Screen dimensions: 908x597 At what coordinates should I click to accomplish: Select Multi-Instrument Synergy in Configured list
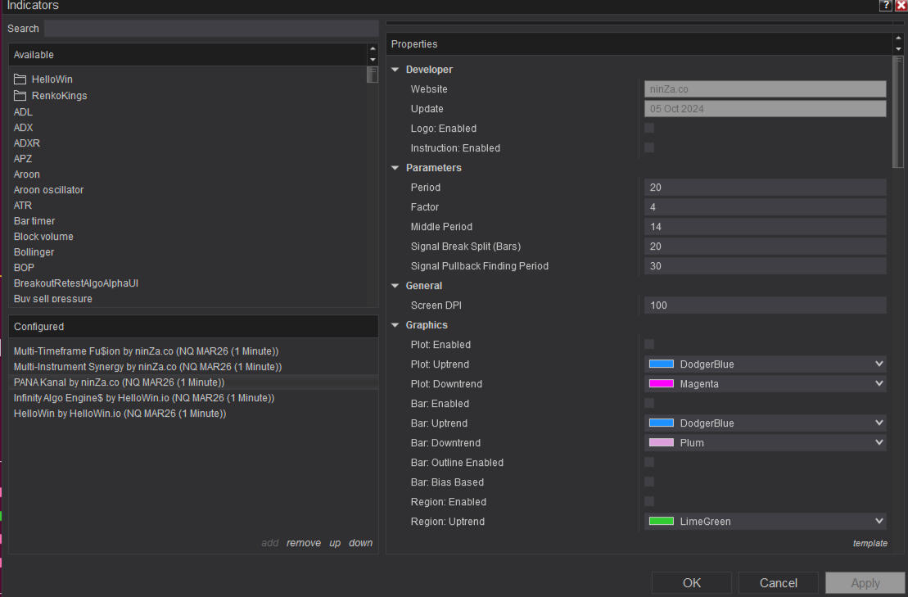tap(147, 367)
